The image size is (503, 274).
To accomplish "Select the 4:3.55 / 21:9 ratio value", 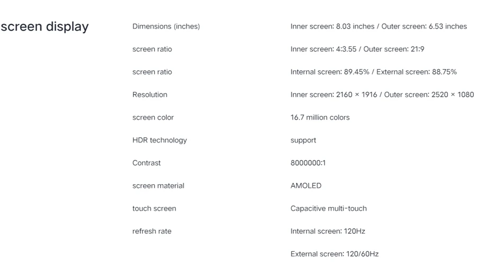I will [x=357, y=49].
